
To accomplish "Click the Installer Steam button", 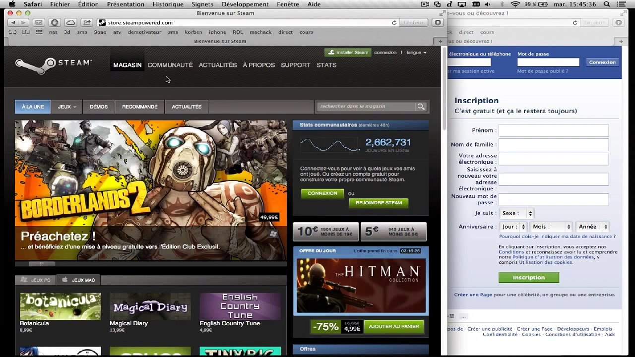I will click(347, 53).
